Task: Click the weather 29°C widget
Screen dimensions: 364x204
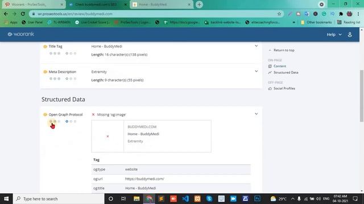Action: tap(278, 199)
